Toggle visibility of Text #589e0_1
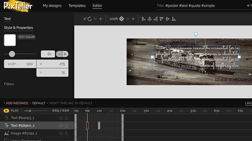The height and width of the screenshot is (141, 252). [x=61, y=126]
